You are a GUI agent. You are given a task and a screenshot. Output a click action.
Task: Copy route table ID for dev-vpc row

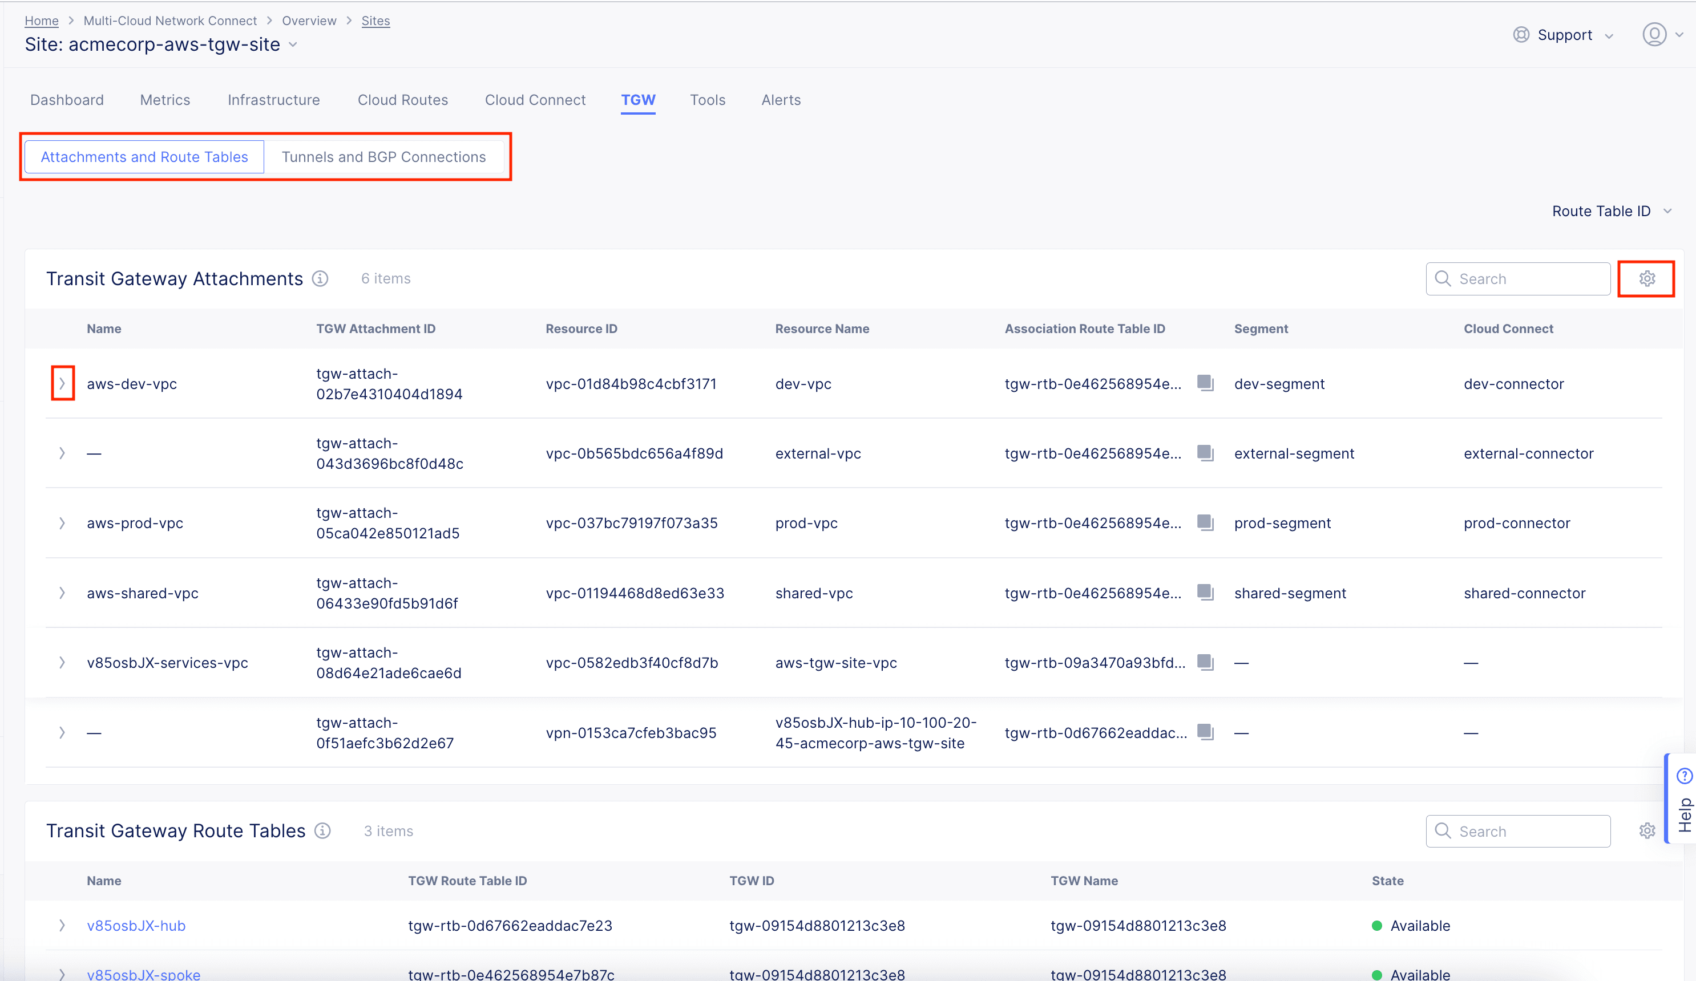(x=1205, y=383)
